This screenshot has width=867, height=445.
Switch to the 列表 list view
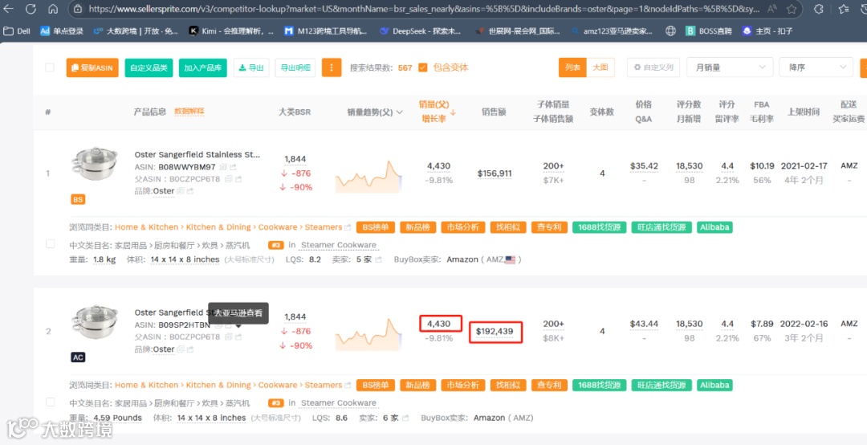click(573, 67)
